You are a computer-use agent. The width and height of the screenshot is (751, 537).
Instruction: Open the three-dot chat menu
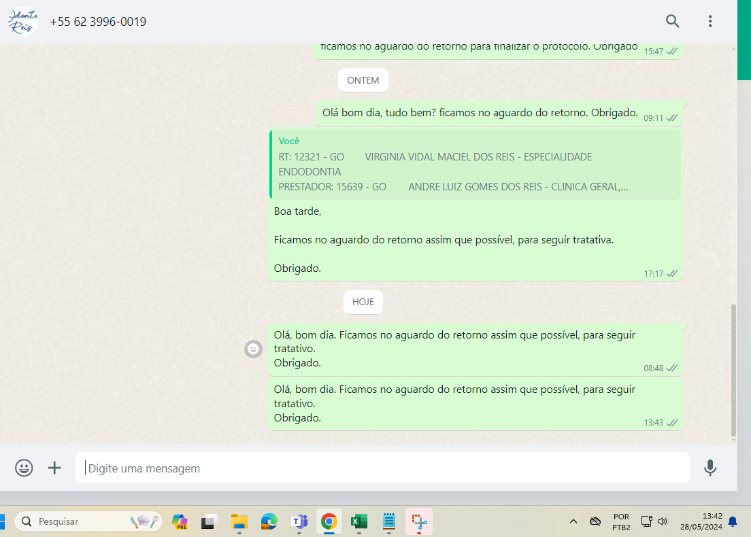[710, 21]
